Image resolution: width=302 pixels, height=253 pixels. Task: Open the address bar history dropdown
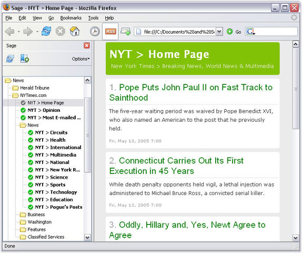[x=219, y=32]
